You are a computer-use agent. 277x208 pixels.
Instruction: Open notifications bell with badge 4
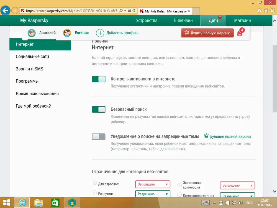click(x=240, y=32)
